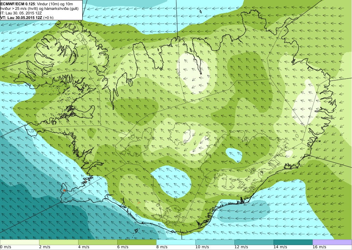The width and height of the screenshot is (352, 250).
Task: Click the 'hviður > 25 m/s' legend line
Action: [x=39, y=8]
